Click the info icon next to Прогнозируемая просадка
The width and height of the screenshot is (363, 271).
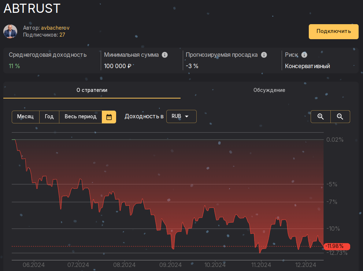pyautogui.click(x=264, y=55)
